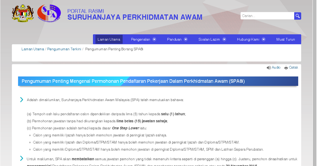Click the italic text 'One Step Lower'
Viewport: 317px width, 166px height.
(x=125, y=128)
